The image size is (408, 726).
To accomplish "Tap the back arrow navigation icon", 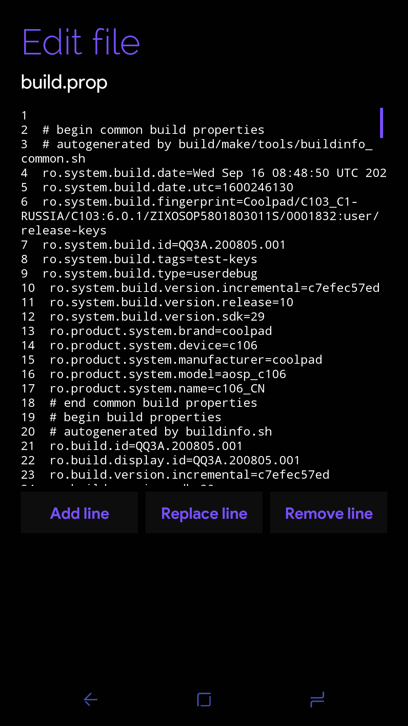I will click(91, 700).
